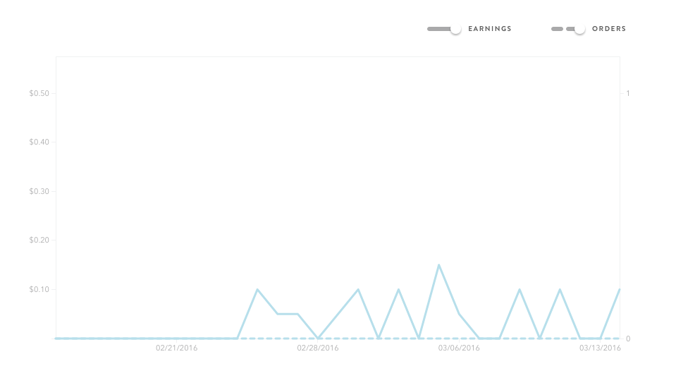Click the highest earnings peak near 03/06/2016
The image size is (676, 390).
pyautogui.click(x=439, y=265)
